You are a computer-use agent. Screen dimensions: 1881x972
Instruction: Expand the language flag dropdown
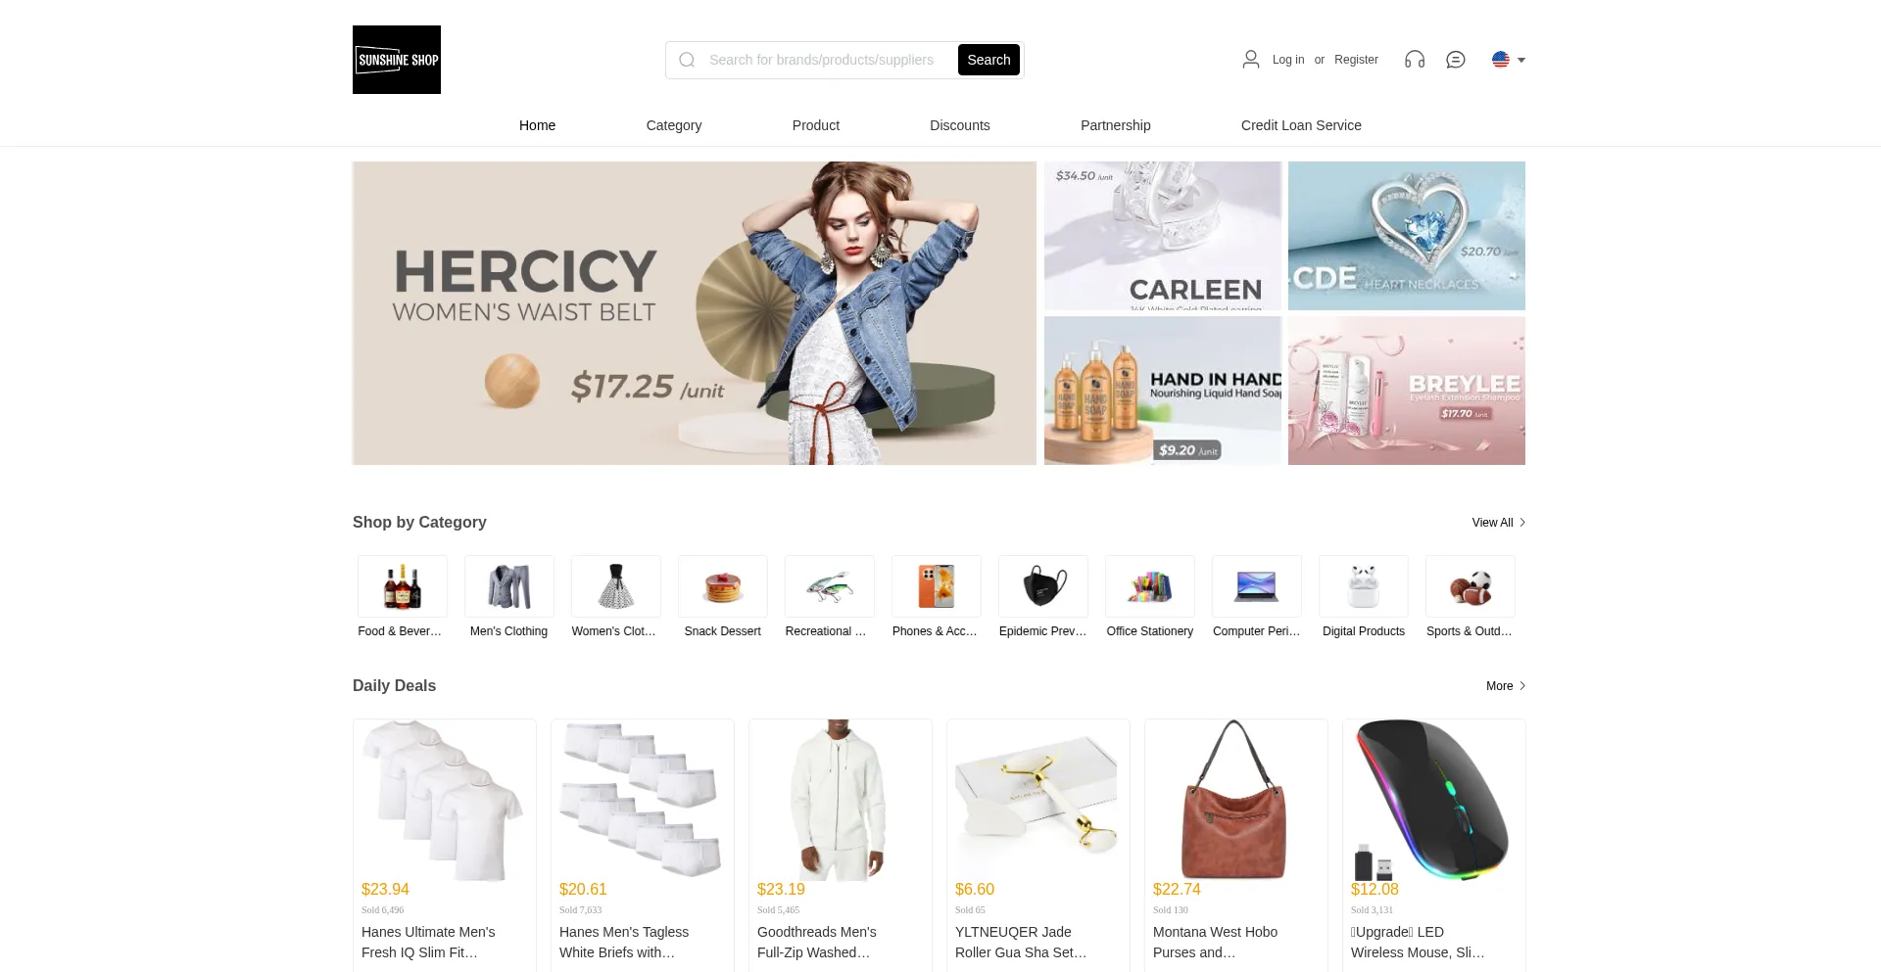(x=1509, y=60)
